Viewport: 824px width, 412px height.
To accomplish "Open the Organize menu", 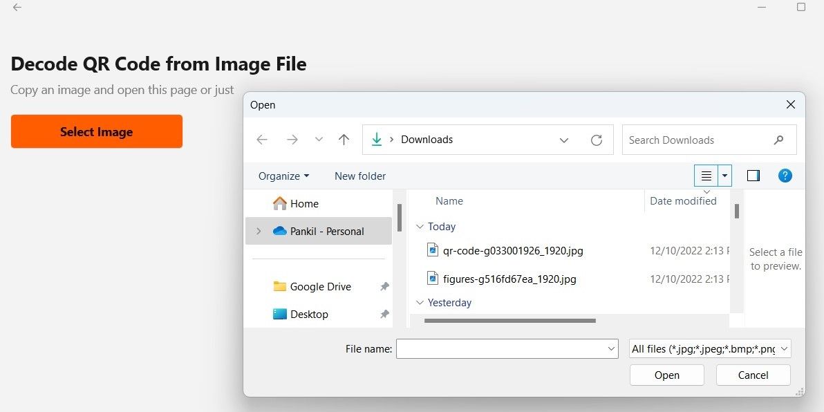I will [x=283, y=176].
